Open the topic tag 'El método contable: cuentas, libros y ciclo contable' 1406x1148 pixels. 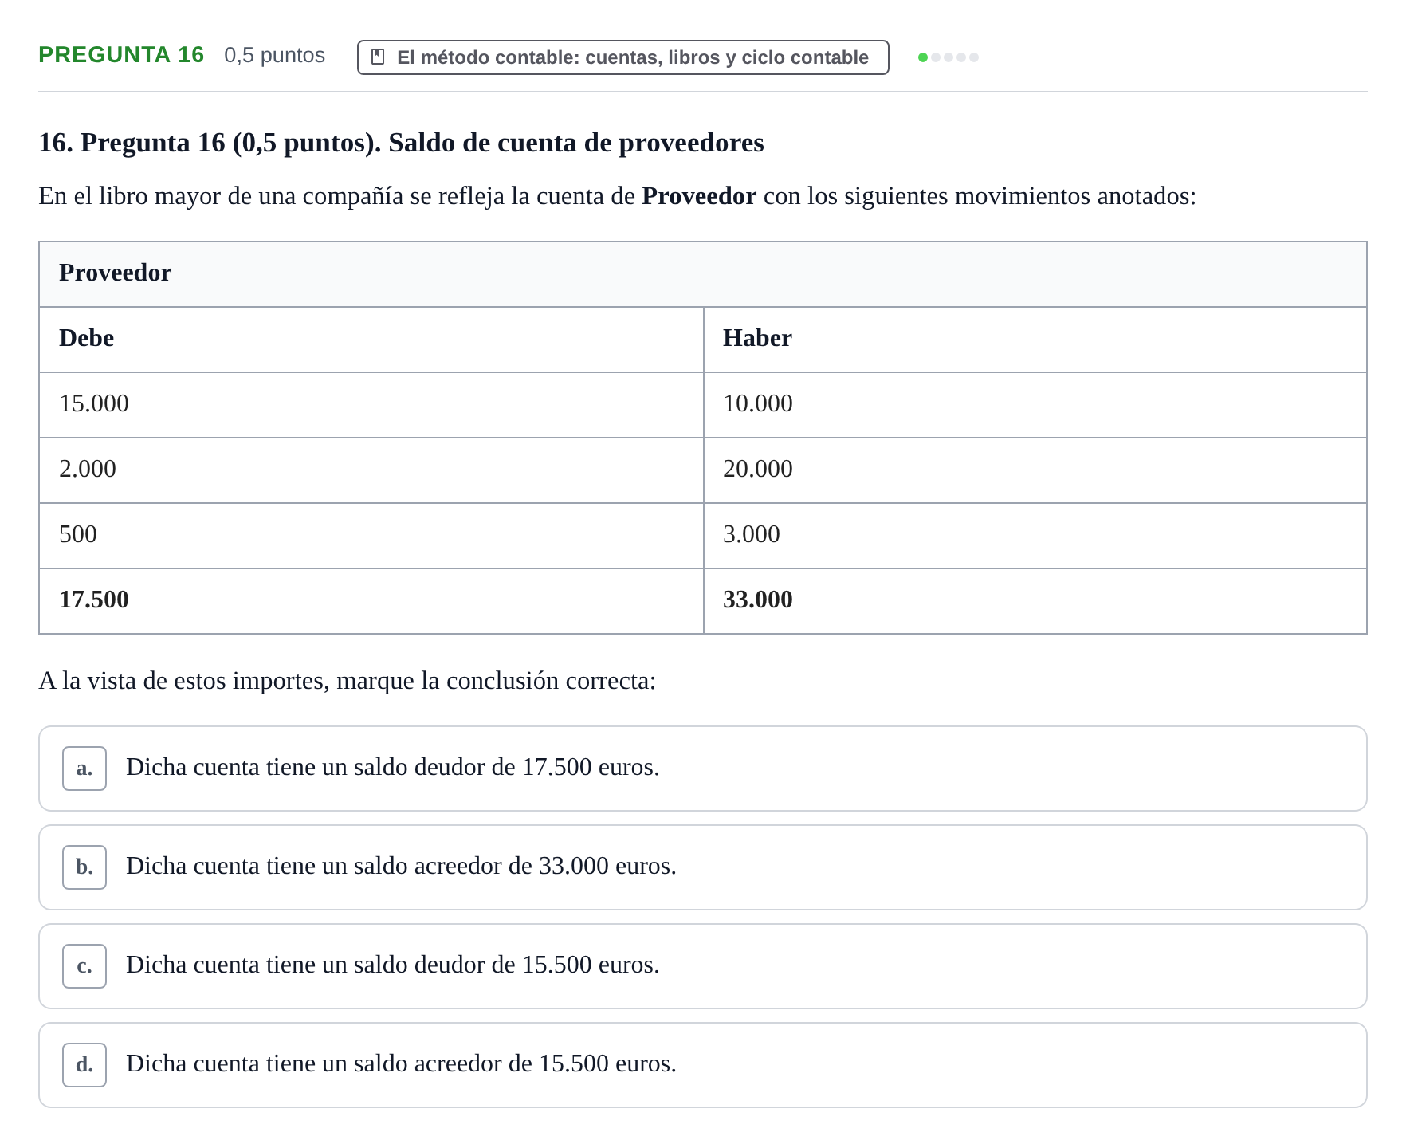click(x=622, y=57)
